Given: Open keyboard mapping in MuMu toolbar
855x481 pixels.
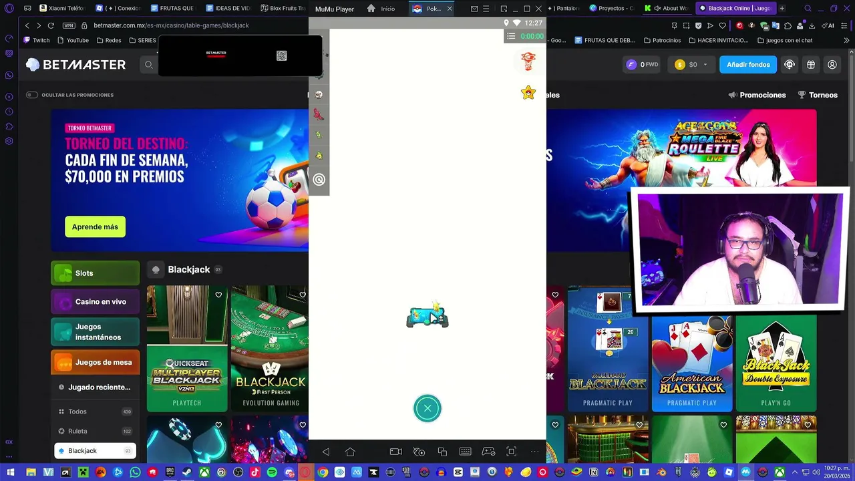Looking at the screenshot, I should (466, 452).
